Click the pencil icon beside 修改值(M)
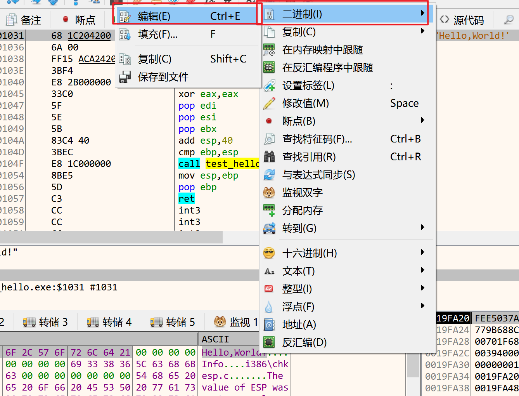Screen dimensions: 519x396 point(269,103)
